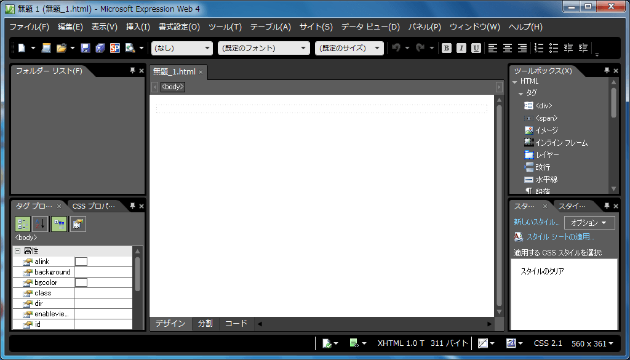
Task: Open the ヘルプ(H) menu
Action: pyautogui.click(x=525, y=27)
